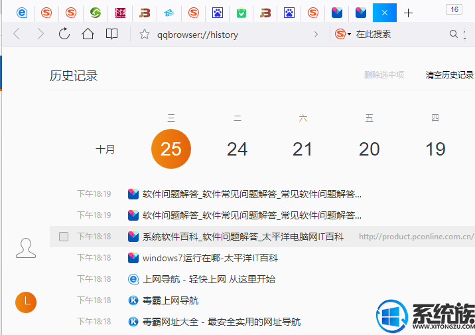Open the tab count button showing 16

point(454,9)
